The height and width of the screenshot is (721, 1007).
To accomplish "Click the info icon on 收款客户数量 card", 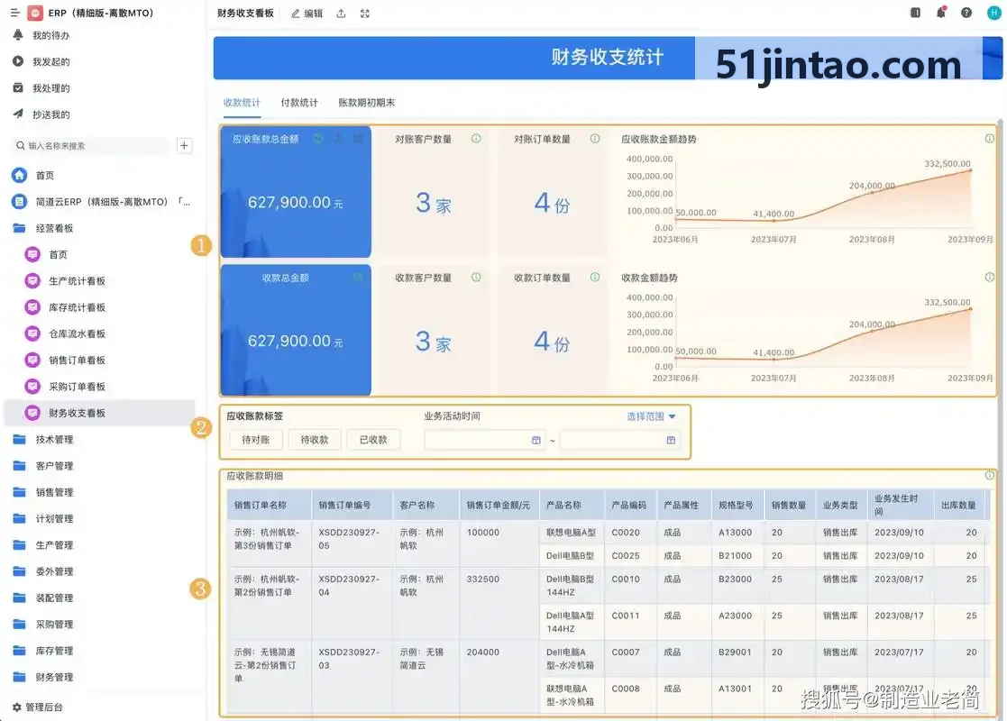I will pos(476,278).
